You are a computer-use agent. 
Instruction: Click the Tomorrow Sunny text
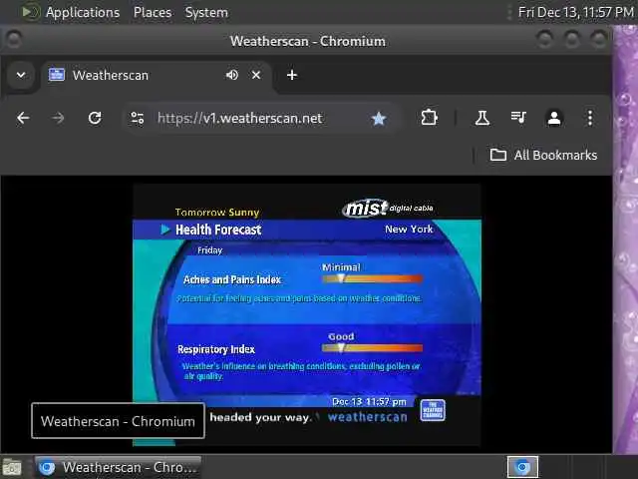[x=217, y=213]
